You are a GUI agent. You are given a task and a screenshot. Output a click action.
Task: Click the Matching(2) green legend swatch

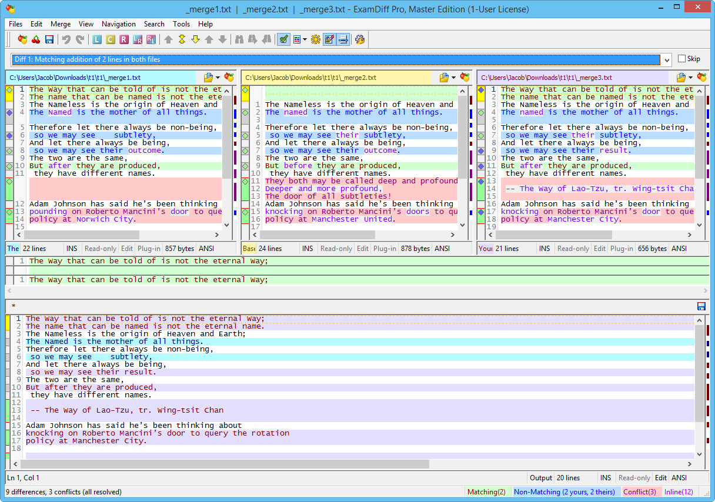tap(486, 492)
